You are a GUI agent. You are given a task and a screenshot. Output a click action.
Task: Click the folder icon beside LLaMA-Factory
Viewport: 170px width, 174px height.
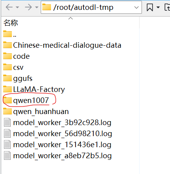coord(8,89)
